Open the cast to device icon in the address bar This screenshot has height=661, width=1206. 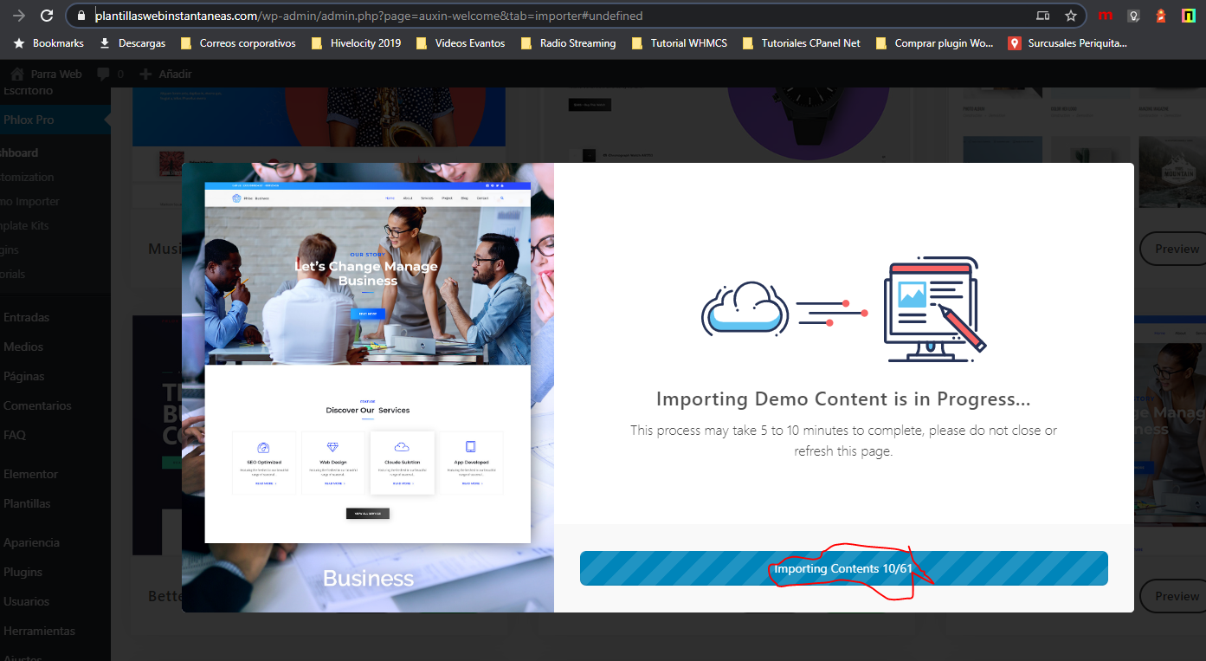[1043, 16]
